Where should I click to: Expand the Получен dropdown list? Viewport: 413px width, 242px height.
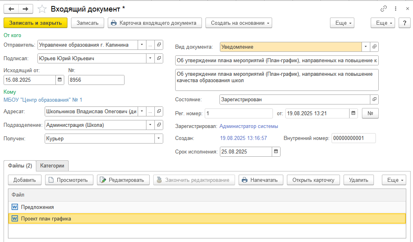159,139
